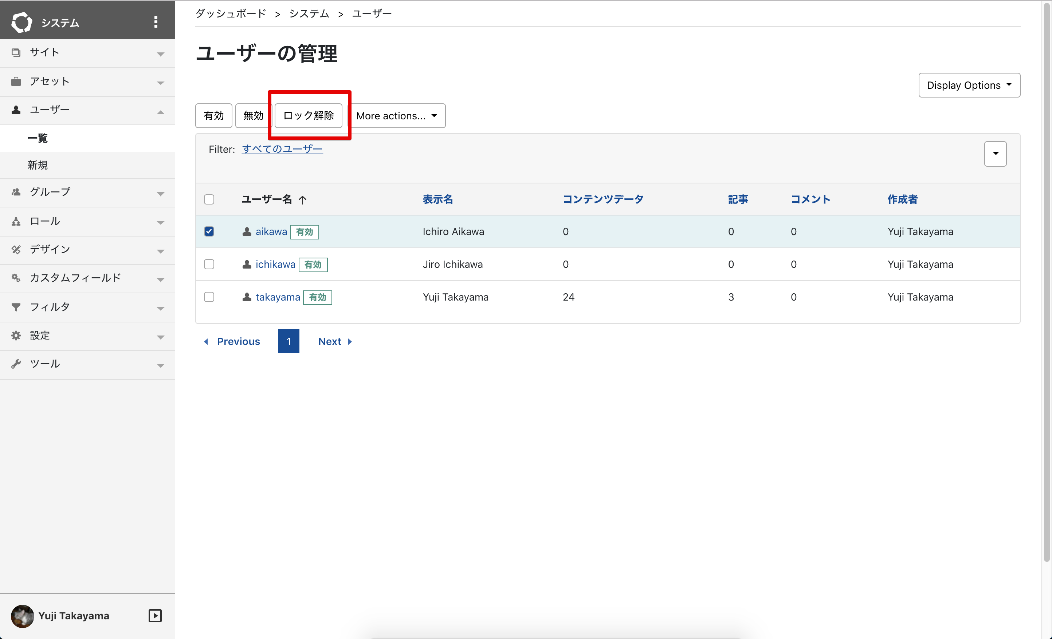Sort by 表示名 column header
This screenshot has height=639, width=1052.
tap(437, 199)
